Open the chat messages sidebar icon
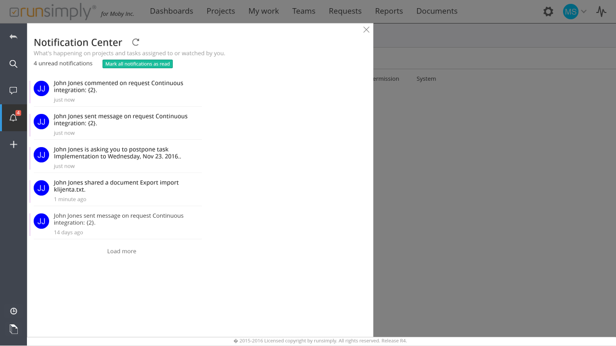Screen dimensions: 616x346 point(13,90)
